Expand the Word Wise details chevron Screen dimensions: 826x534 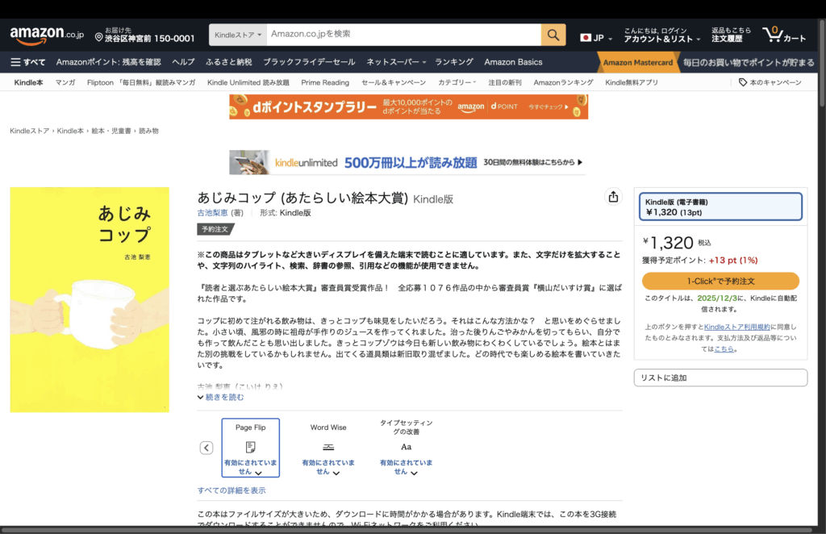pos(336,473)
